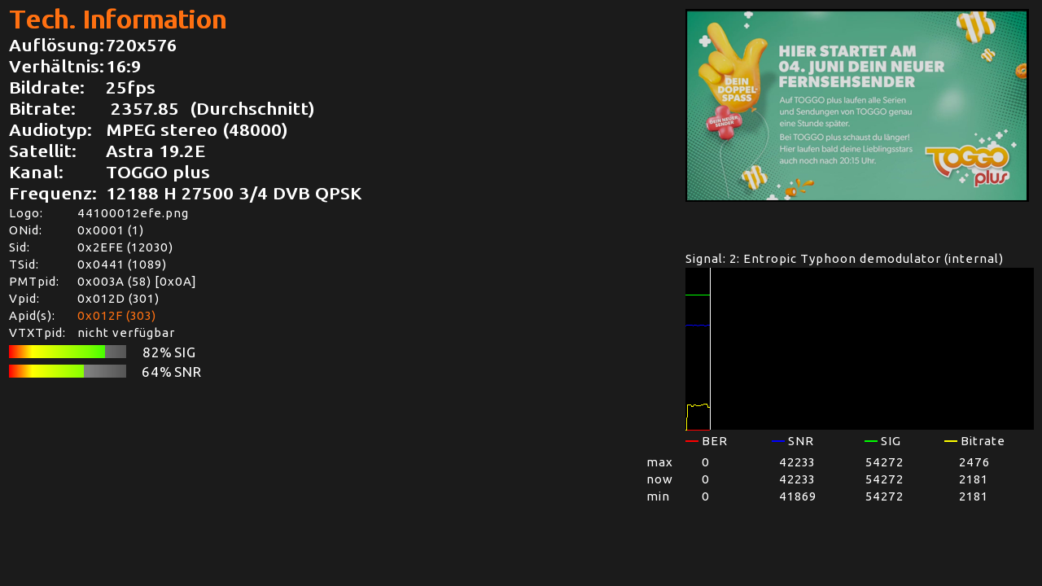Click the red BER legend marker

click(692, 441)
